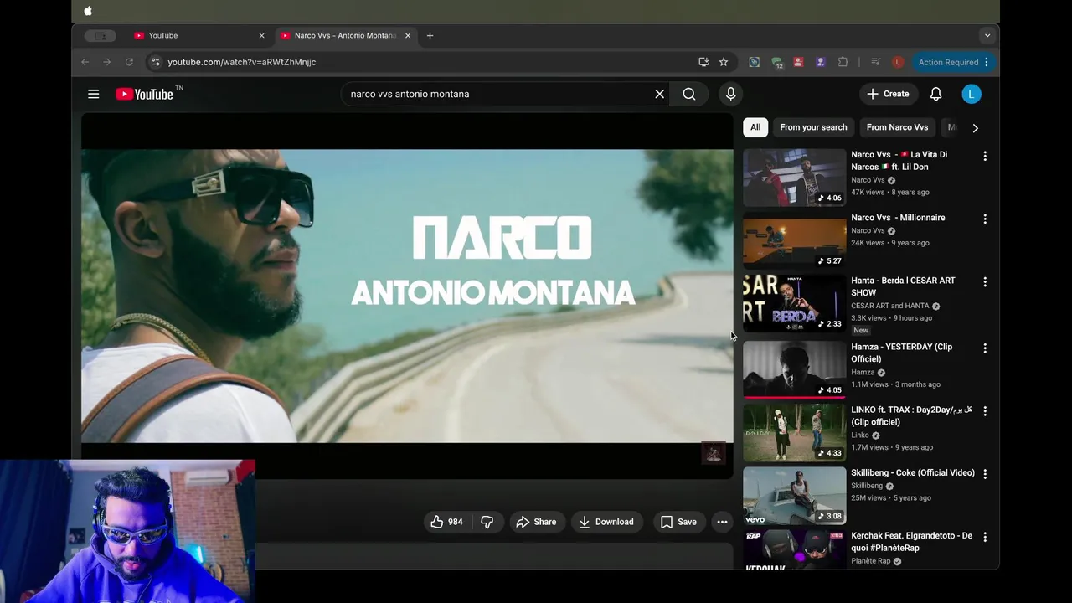Open options for Skillibeng Coke video
Screen dimensions: 1072x603
tap(985, 473)
